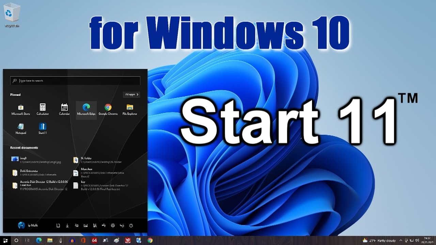Open File Explorer from the taskbar
This screenshot has width=436, height=245.
50,241
